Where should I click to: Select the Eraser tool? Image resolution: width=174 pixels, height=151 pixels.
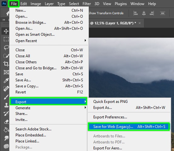(6, 122)
